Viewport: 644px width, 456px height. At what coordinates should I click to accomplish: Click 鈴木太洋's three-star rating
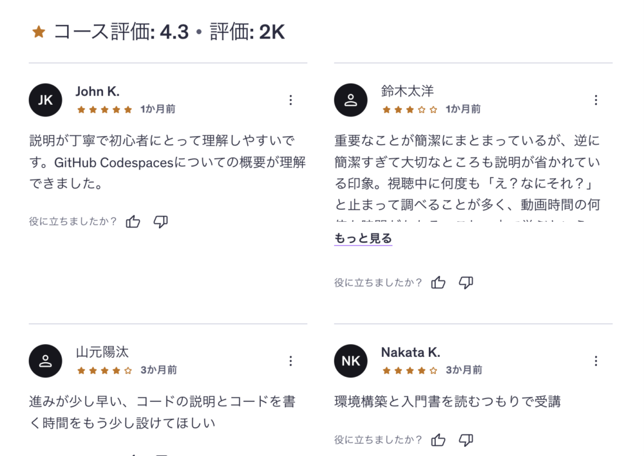(x=410, y=109)
